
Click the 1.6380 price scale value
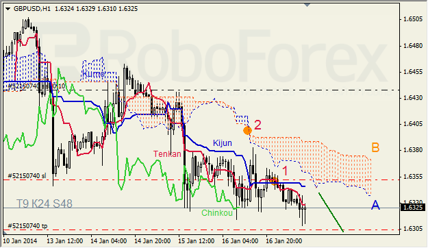point(413,150)
